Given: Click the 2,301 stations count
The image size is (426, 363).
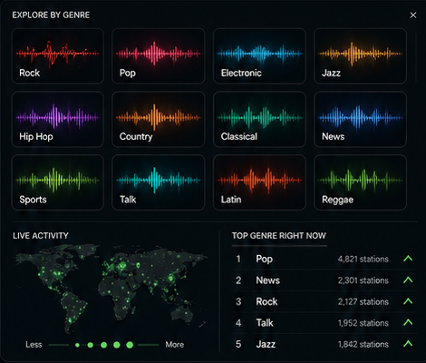Looking at the screenshot, I should coord(363,280).
